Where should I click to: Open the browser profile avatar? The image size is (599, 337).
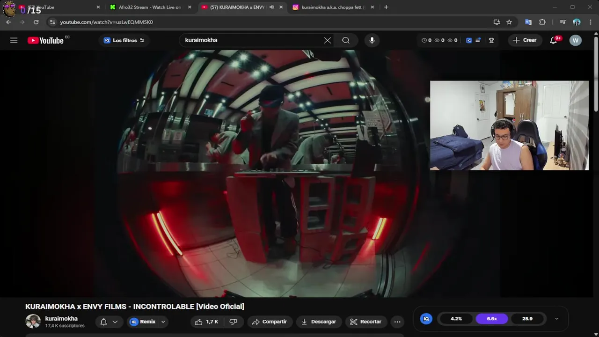click(577, 22)
